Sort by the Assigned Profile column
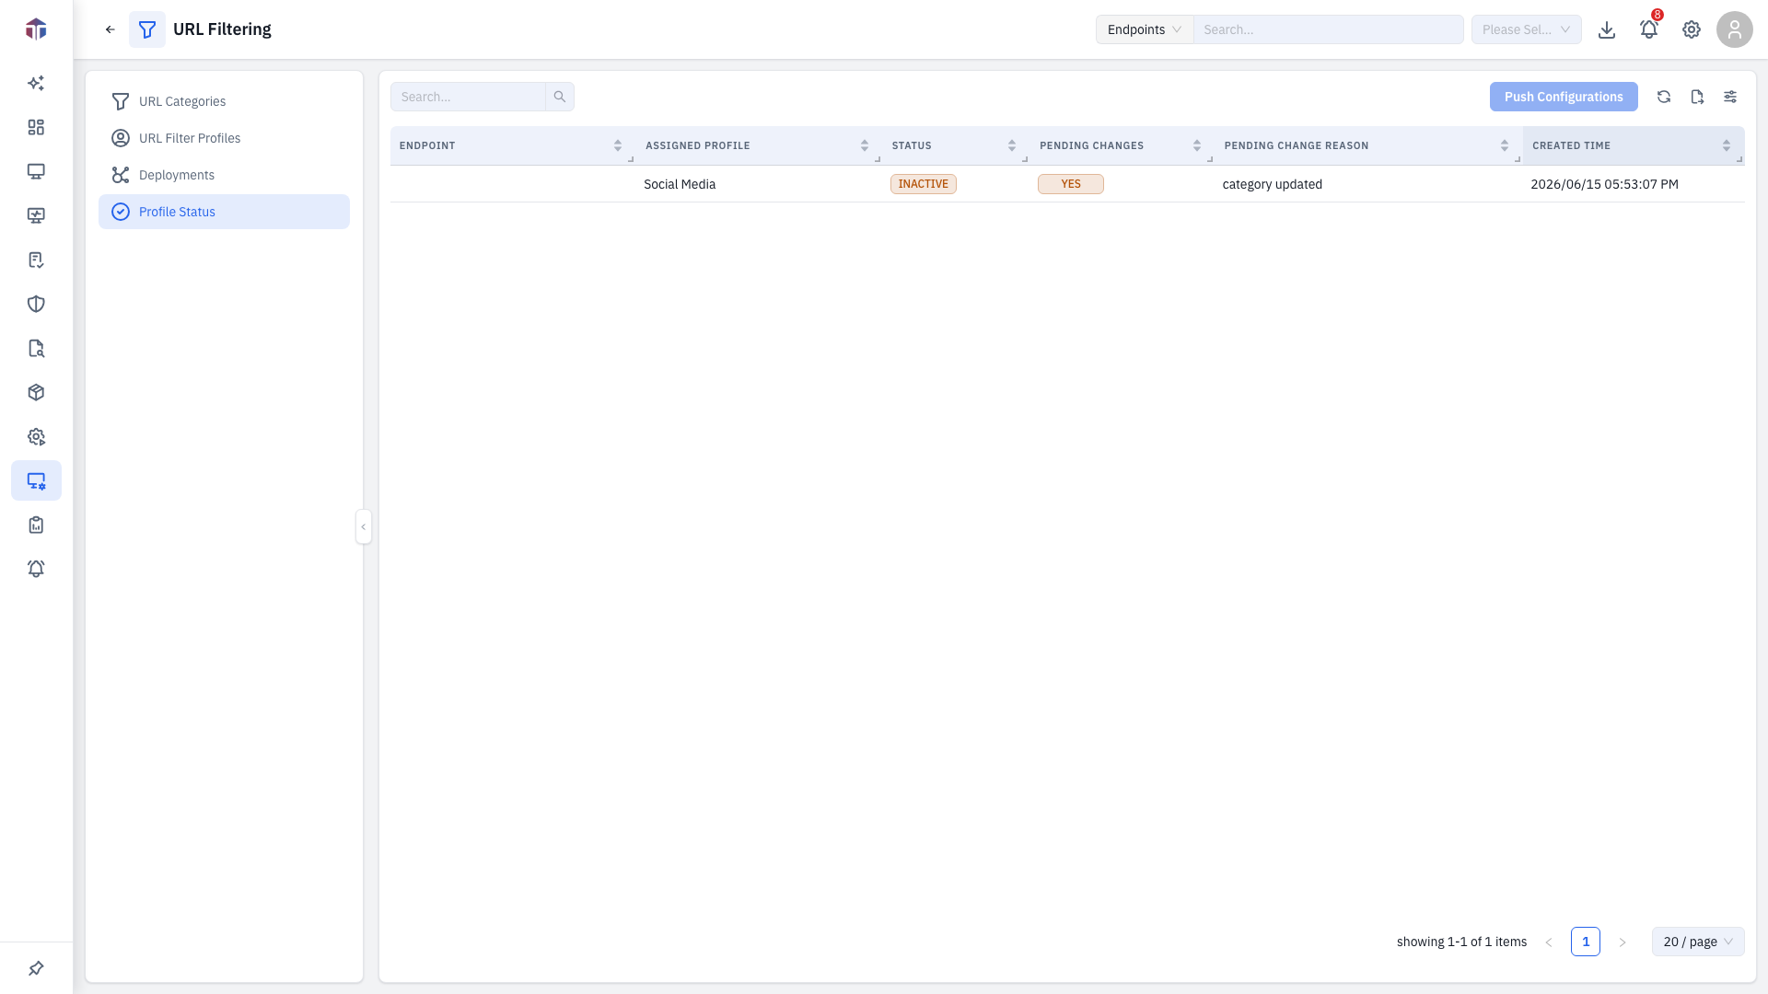Image resolution: width=1768 pixels, height=994 pixels. 865,145
